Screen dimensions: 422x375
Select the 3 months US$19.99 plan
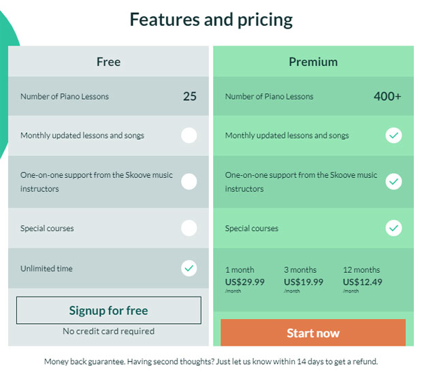(304, 280)
